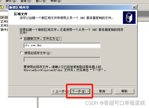Select the 事件查看 tree item
The width and height of the screenshot is (149, 108).
coord(4,30)
